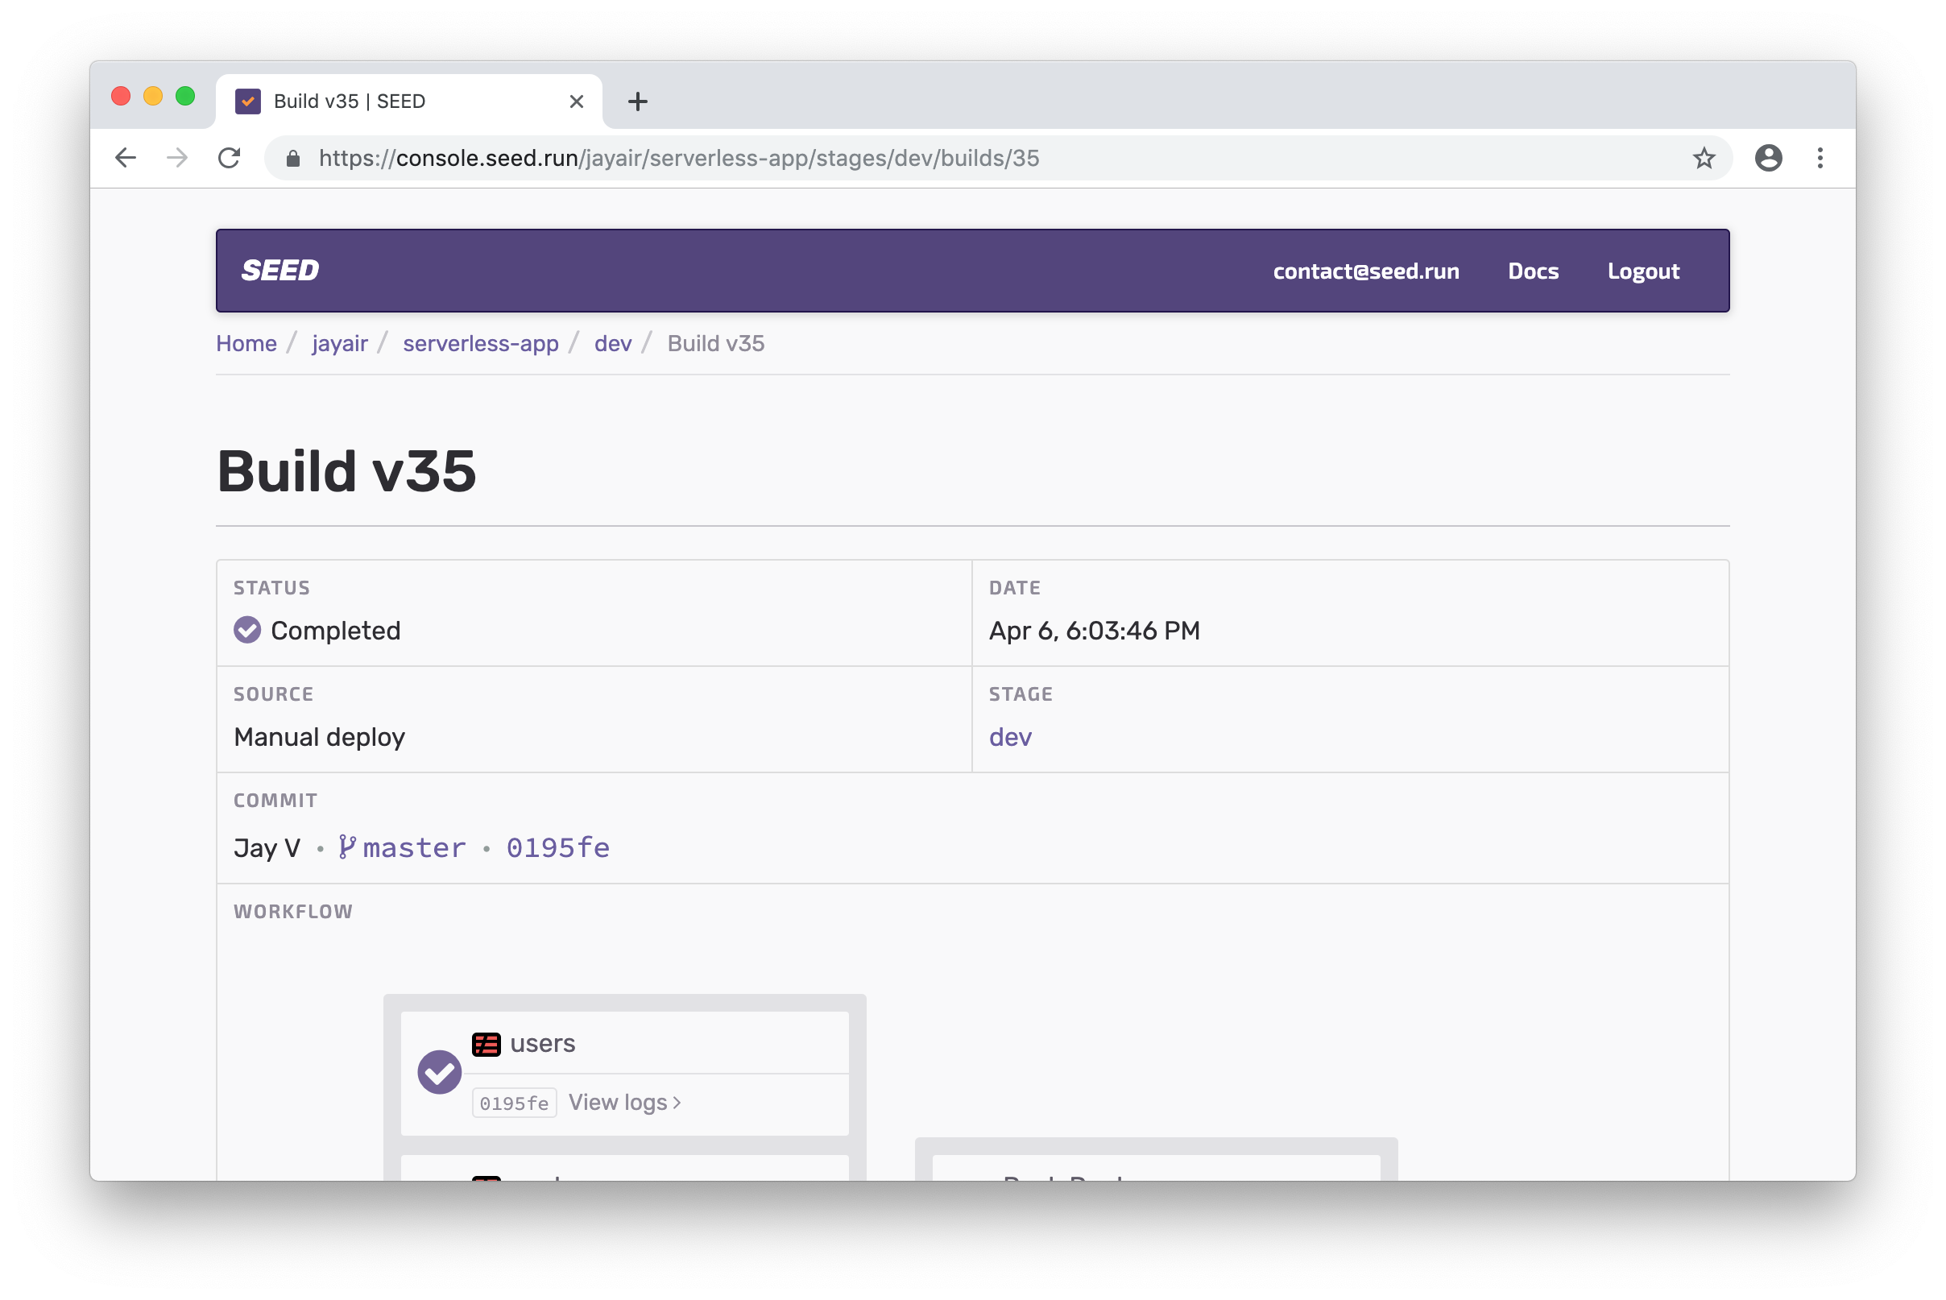Open Chrome three-dot menu
The image size is (1946, 1300).
tap(1820, 158)
